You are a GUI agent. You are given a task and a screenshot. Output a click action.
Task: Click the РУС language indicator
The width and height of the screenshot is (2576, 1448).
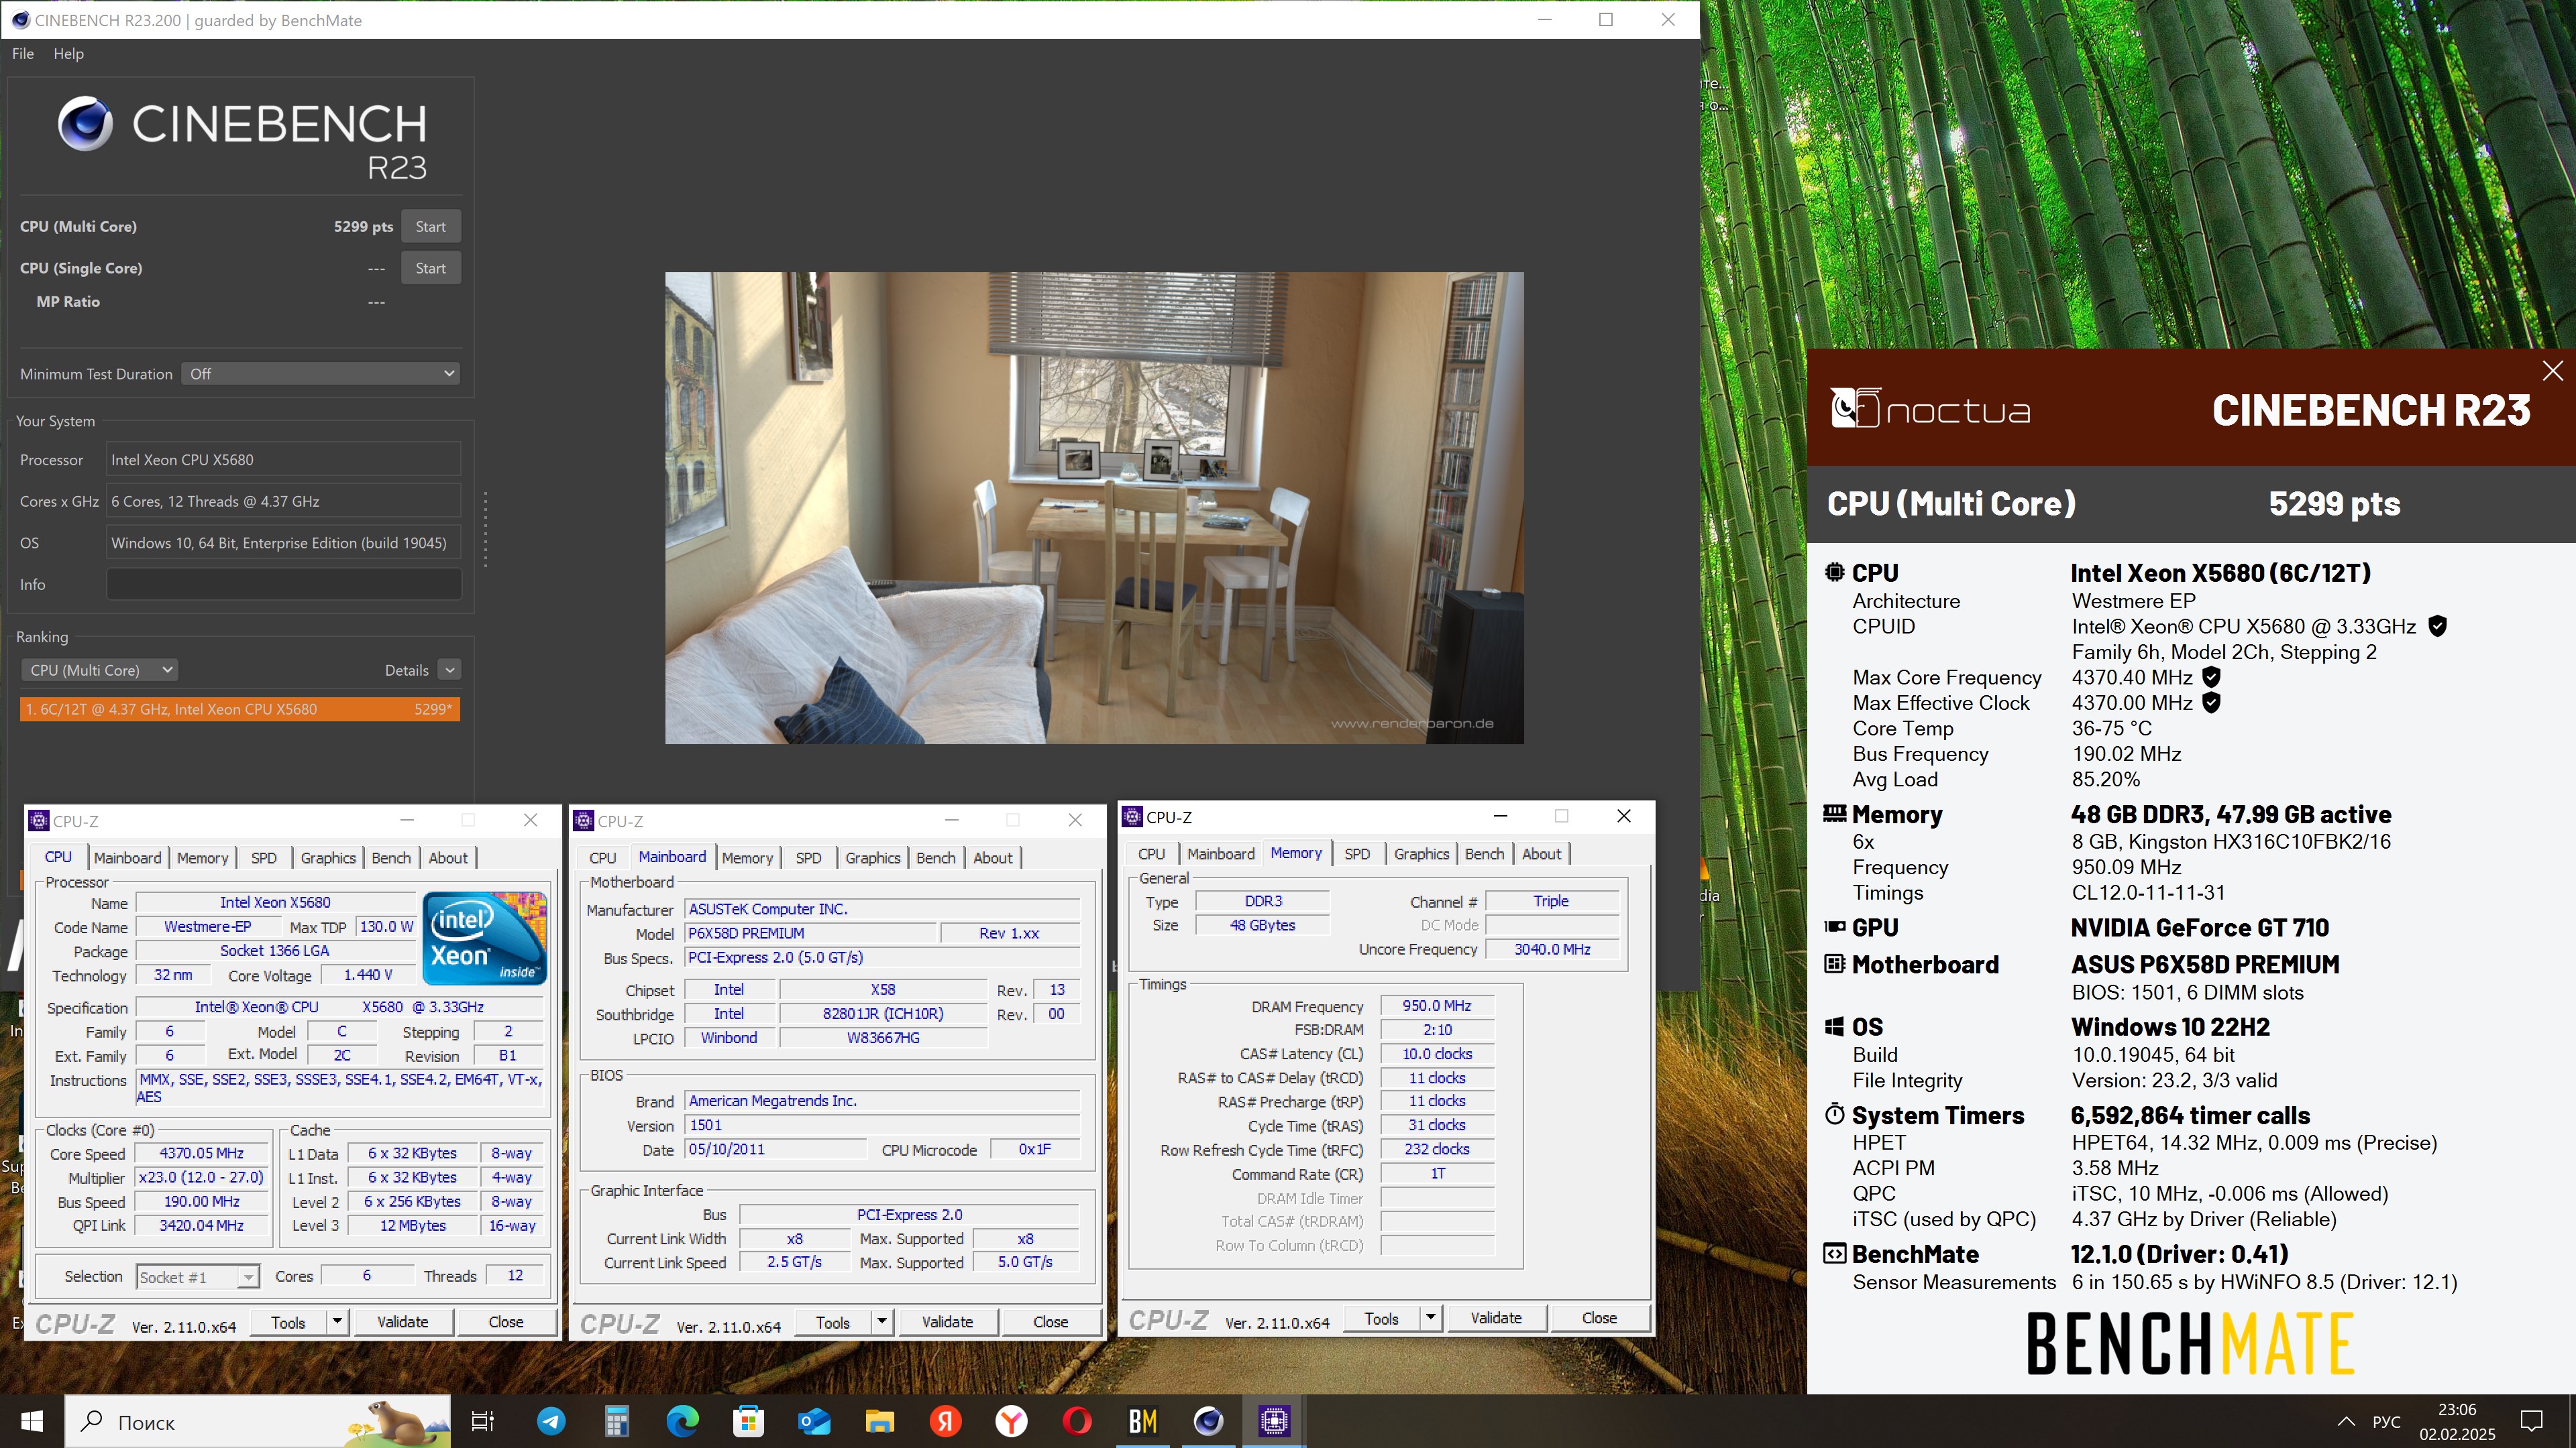pyautogui.click(x=2386, y=1421)
